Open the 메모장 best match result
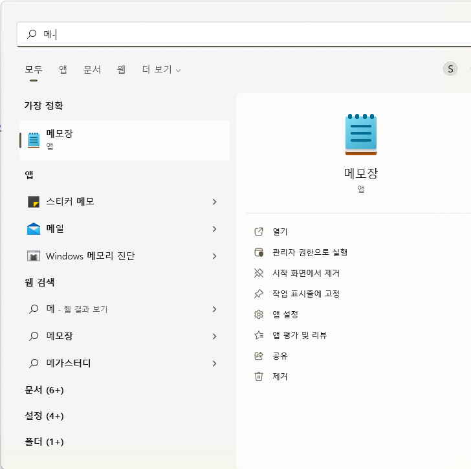471x469 pixels. [125, 140]
